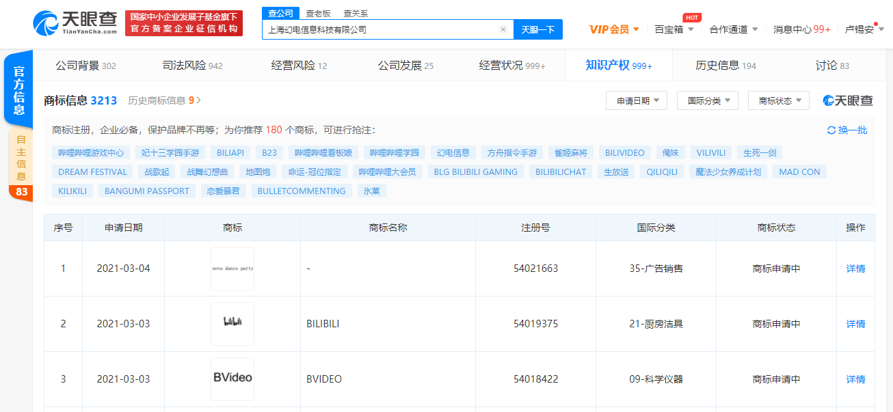Open the 国际分类 filter dropdown
Screen dimensions: 893x412
point(708,100)
